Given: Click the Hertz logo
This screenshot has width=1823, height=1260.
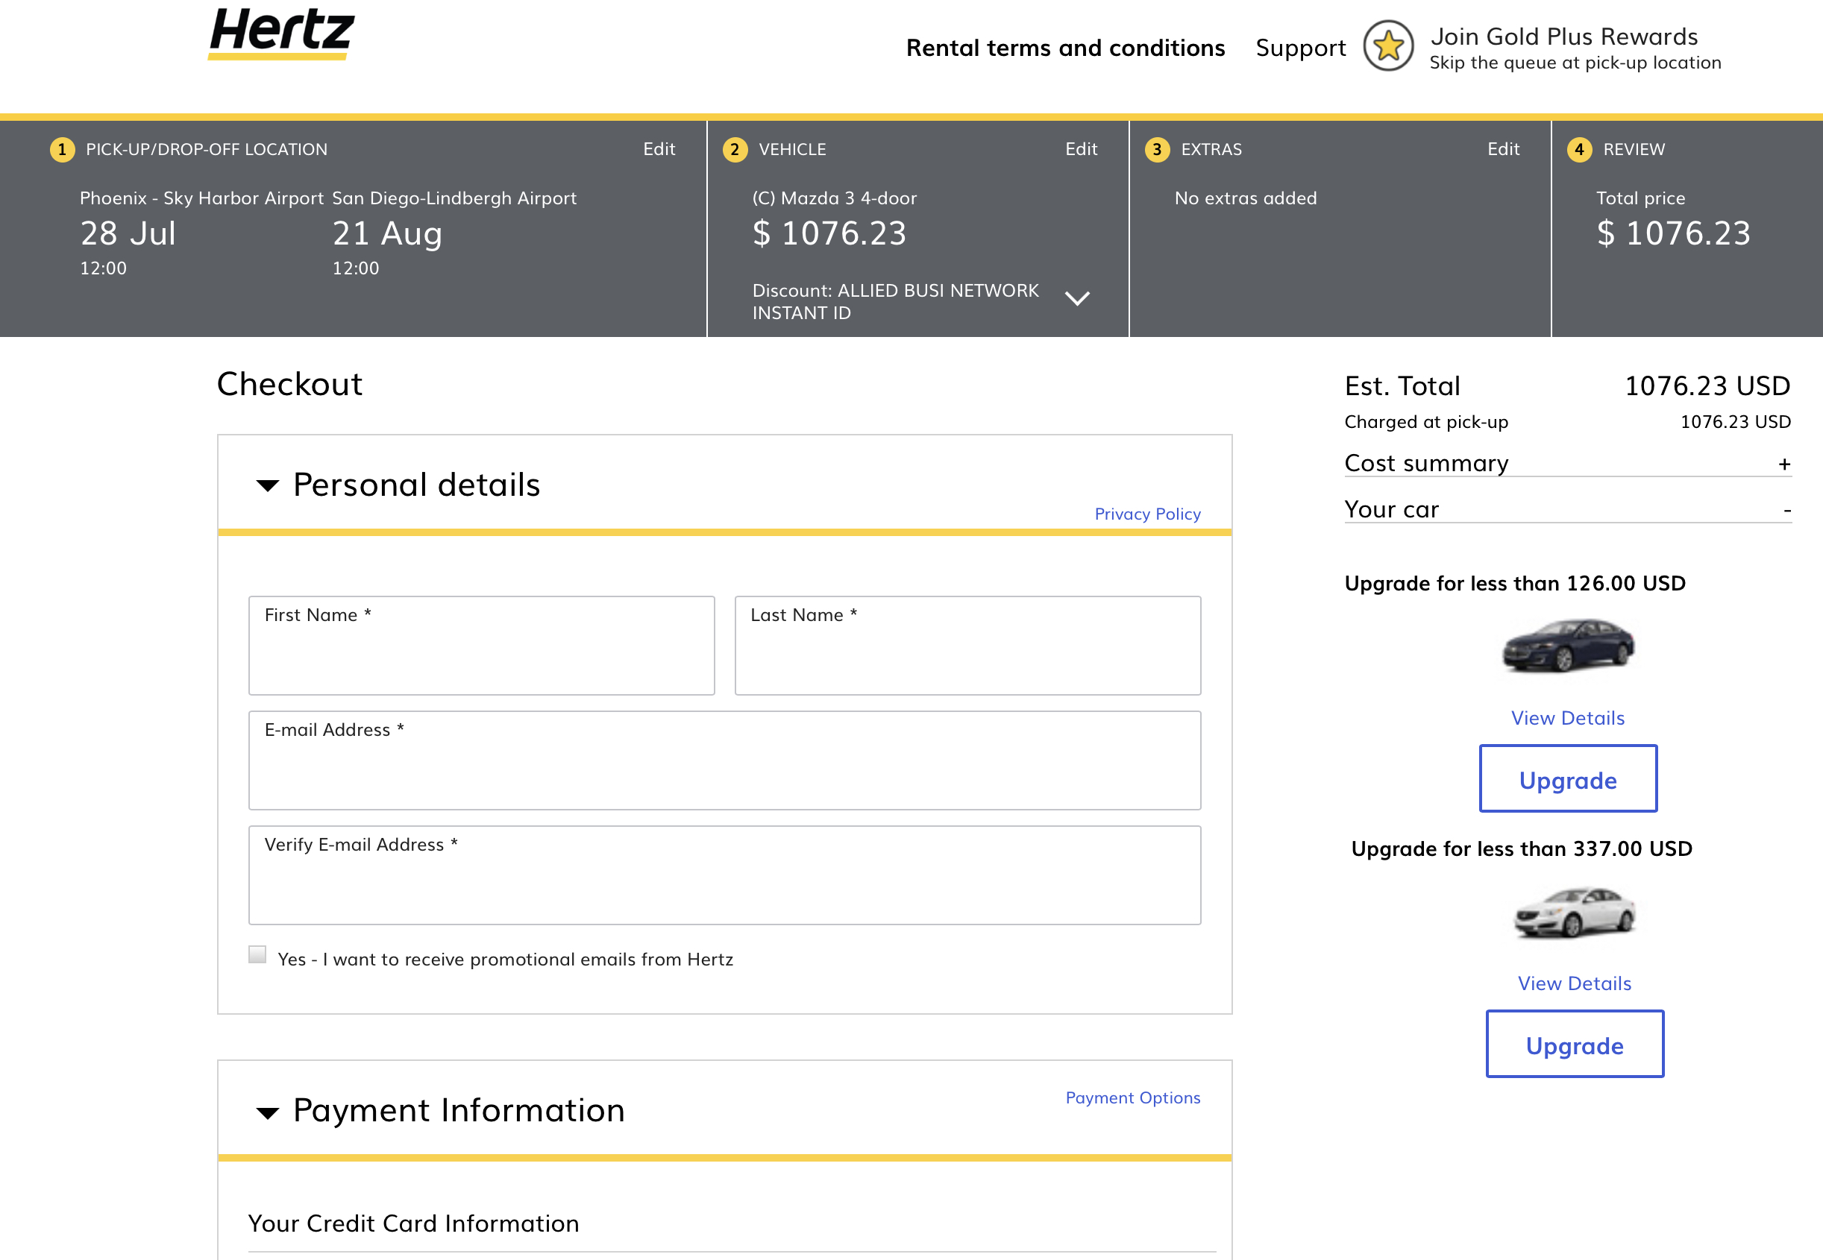Looking at the screenshot, I should (281, 33).
